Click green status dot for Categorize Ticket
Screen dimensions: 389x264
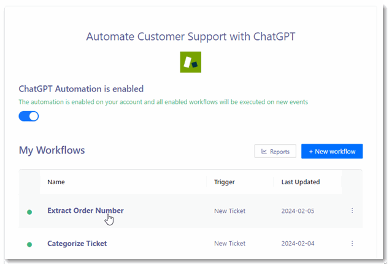point(29,244)
